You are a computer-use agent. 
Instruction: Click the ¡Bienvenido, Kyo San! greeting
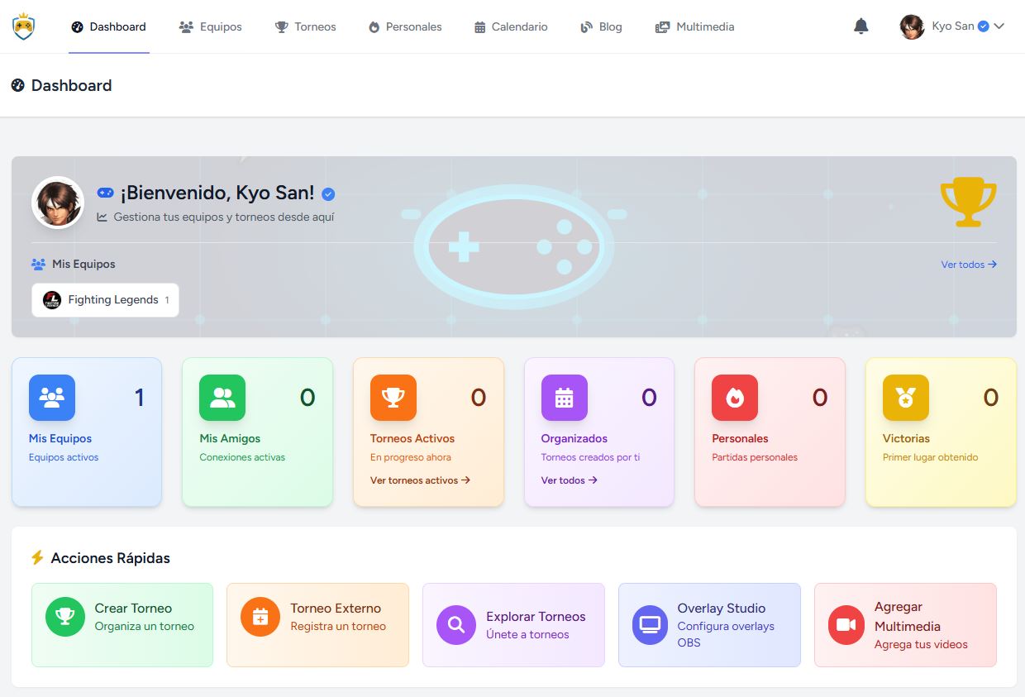[217, 193]
